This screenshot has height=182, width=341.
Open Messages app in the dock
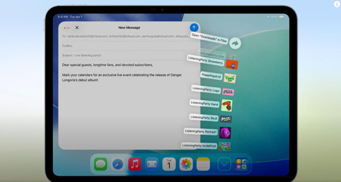coord(101,164)
